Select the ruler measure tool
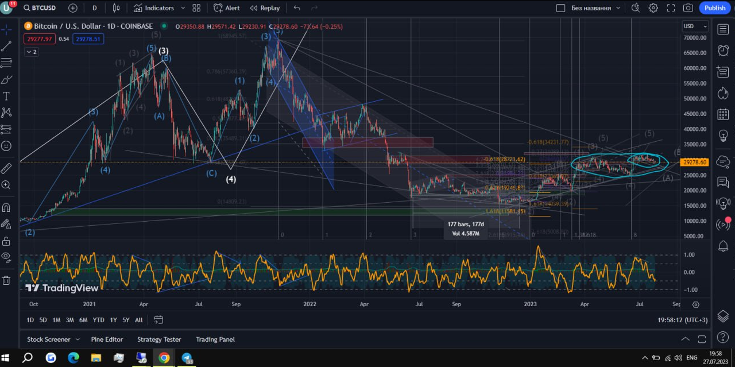 (6, 168)
